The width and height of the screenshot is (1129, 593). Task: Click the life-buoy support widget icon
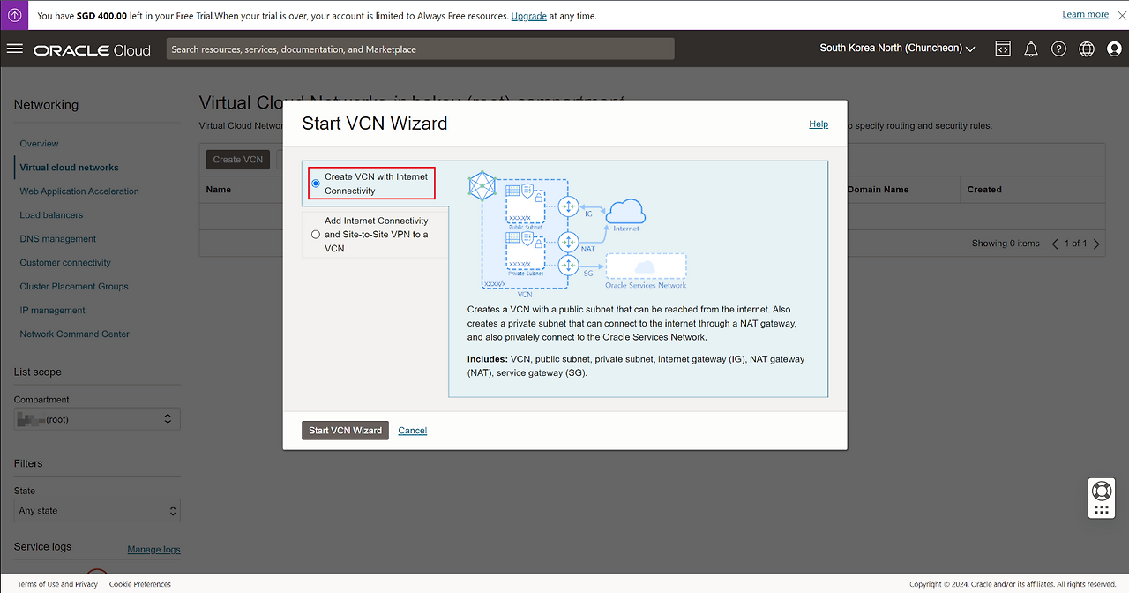1101,491
